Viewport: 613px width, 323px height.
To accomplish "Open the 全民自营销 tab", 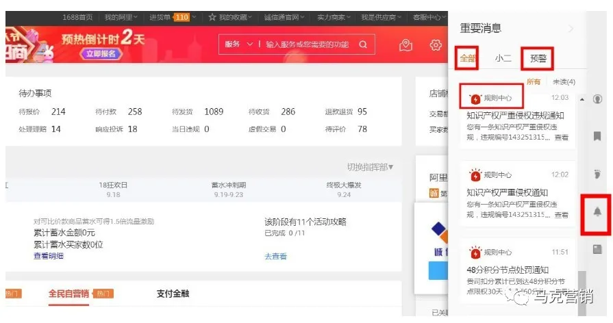I will [68, 294].
